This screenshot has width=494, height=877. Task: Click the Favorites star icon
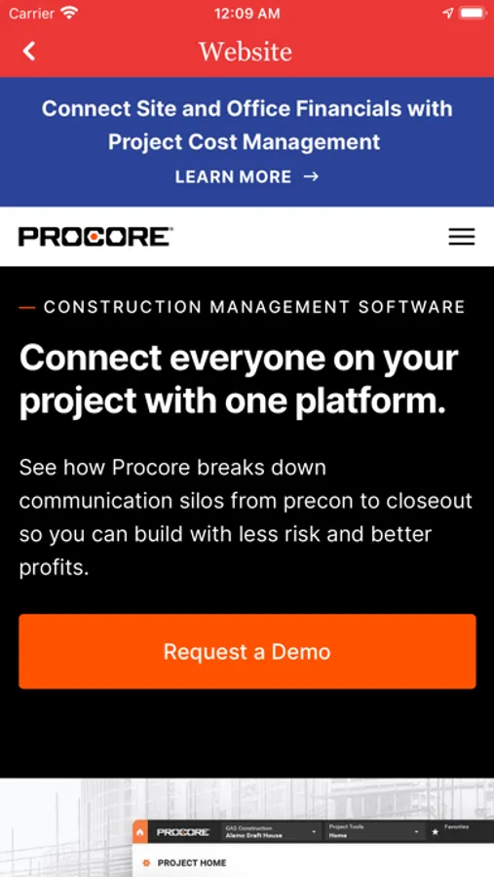[435, 832]
